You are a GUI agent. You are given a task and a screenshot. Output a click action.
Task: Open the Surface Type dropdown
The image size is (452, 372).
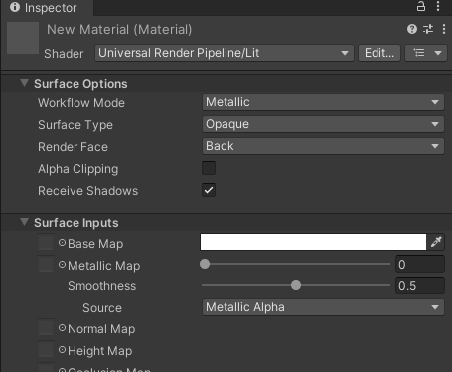click(323, 124)
